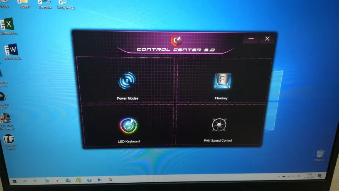Open Task View on the taskbar
Screen dimensions: 339x191
(x=35, y=181)
